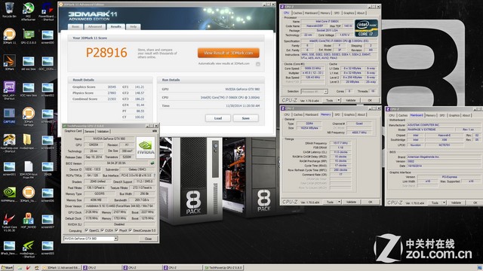The width and height of the screenshot is (483, 271).
Task: Open the Help tab in 3DMark 11
Action: [x=133, y=27]
